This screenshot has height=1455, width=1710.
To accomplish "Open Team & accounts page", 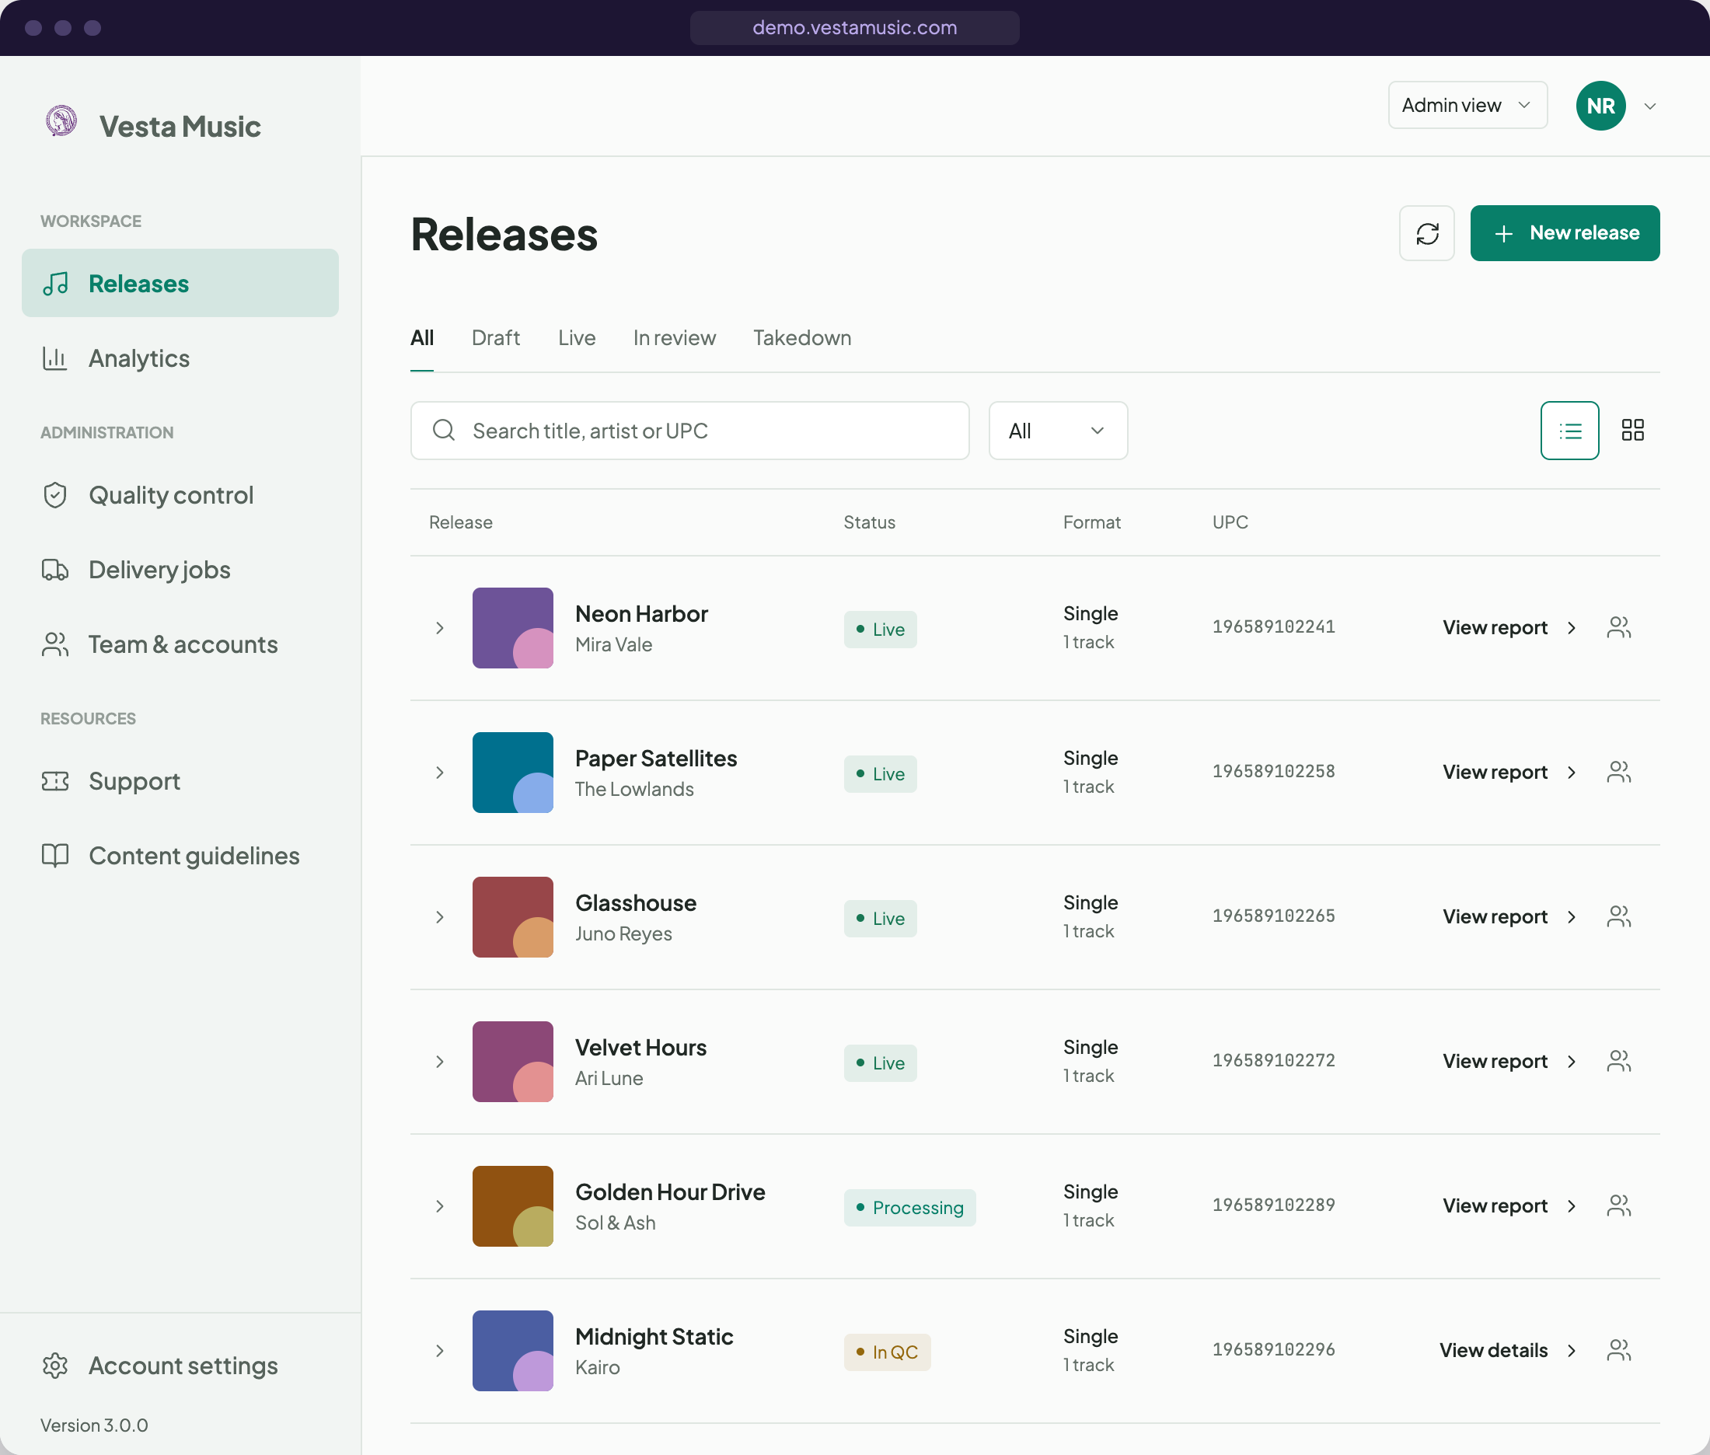I will 180,644.
